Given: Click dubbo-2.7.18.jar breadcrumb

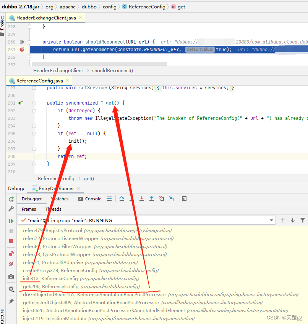Looking at the screenshot, I should (x=21, y=7).
